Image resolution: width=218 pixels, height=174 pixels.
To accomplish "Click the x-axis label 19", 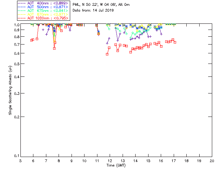I will 199,161.
